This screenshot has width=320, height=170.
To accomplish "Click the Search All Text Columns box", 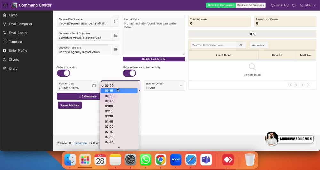I will 214,45.
